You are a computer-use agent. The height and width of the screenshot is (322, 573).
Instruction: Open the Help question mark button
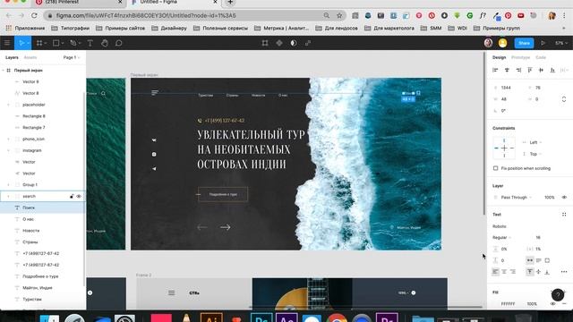coord(558,295)
